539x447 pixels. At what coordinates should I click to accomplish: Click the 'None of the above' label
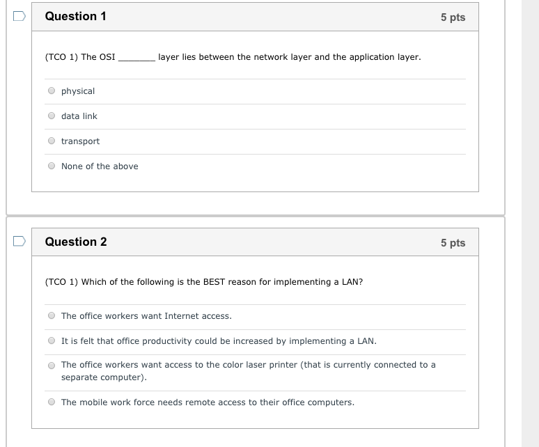click(x=100, y=166)
